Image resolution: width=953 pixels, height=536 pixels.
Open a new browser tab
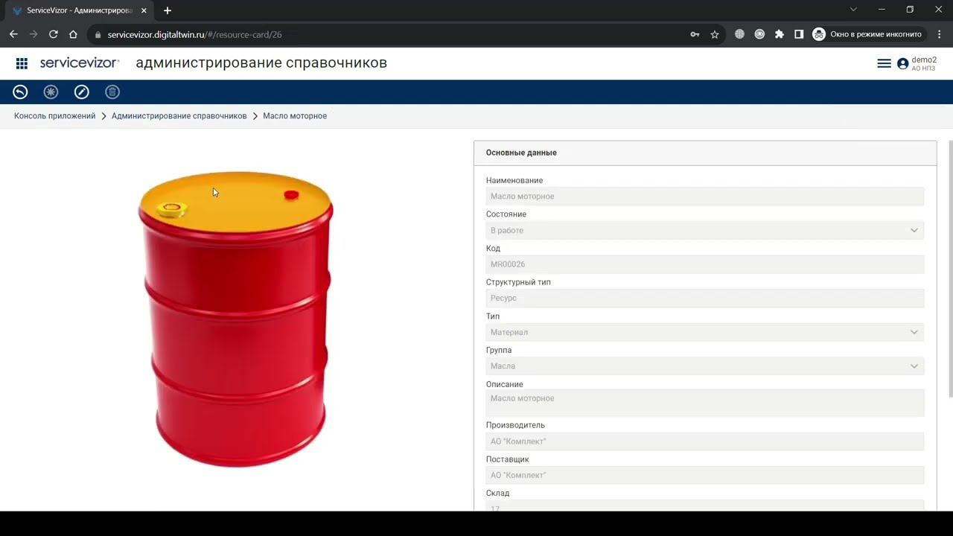point(168,10)
